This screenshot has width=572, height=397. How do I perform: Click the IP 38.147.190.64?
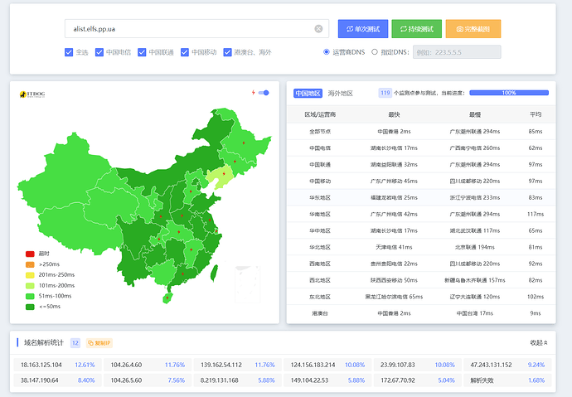(x=40, y=380)
